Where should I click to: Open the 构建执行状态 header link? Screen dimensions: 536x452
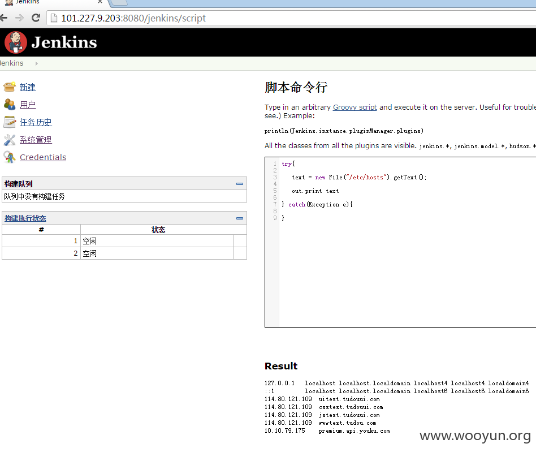(25, 218)
